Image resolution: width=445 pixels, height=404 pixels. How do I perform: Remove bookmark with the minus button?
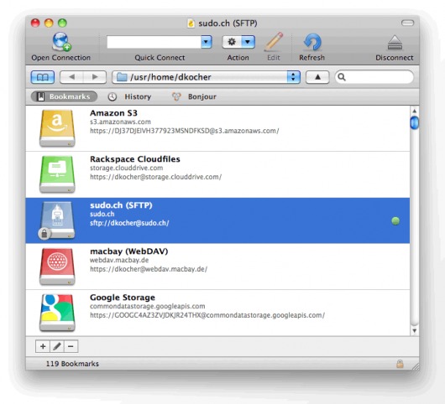pos(71,346)
